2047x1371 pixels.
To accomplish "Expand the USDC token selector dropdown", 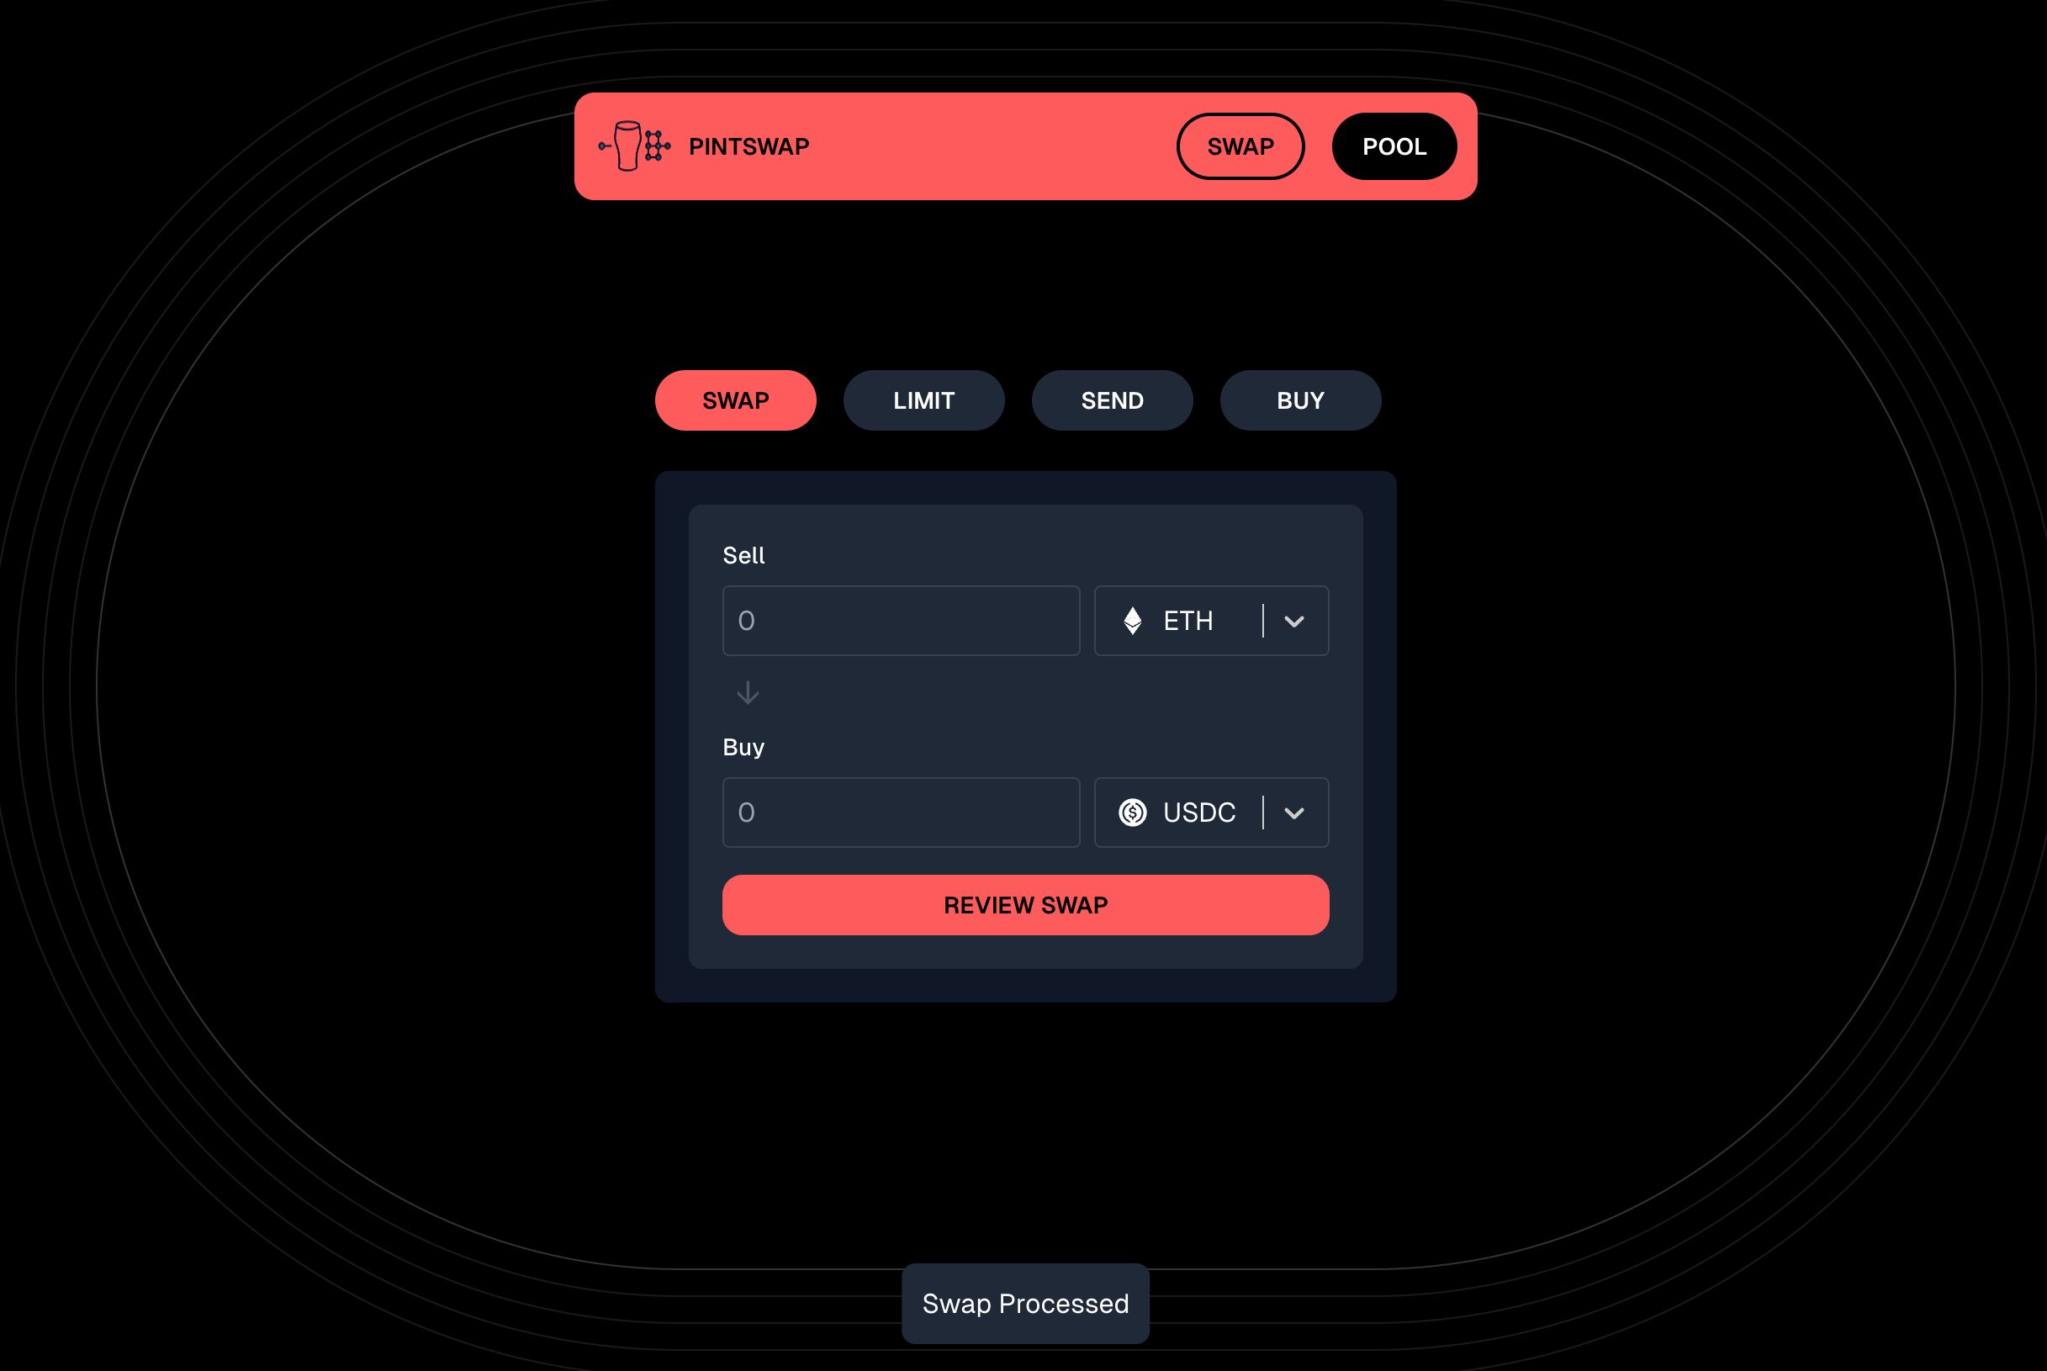I will click(1293, 813).
